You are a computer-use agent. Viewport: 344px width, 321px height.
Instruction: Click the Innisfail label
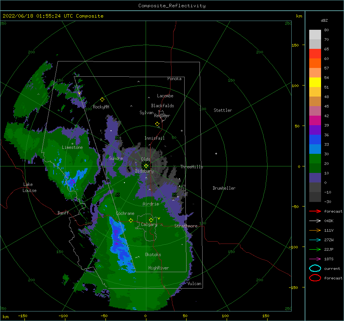click(x=154, y=138)
